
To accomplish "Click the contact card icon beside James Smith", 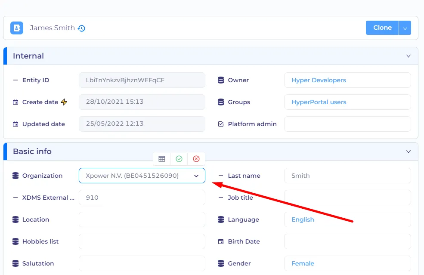I will coord(17,28).
